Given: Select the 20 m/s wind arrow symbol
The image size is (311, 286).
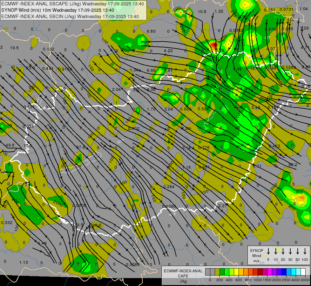Looking at the screenshot, I should (x=283, y=251).
